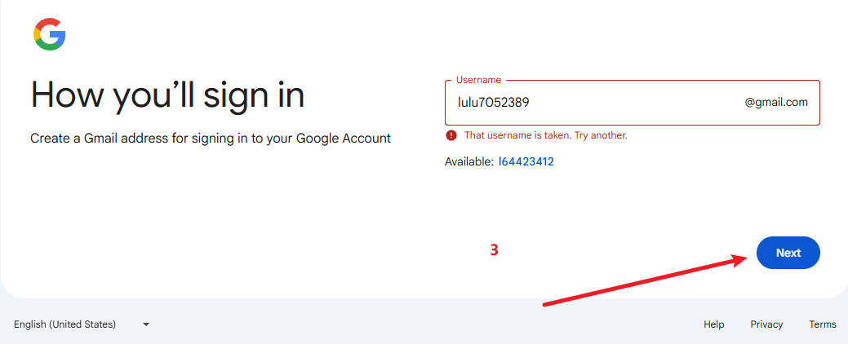Click the 'Create a Gmail address' description text
This screenshot has width=848, height=344.
211,139
